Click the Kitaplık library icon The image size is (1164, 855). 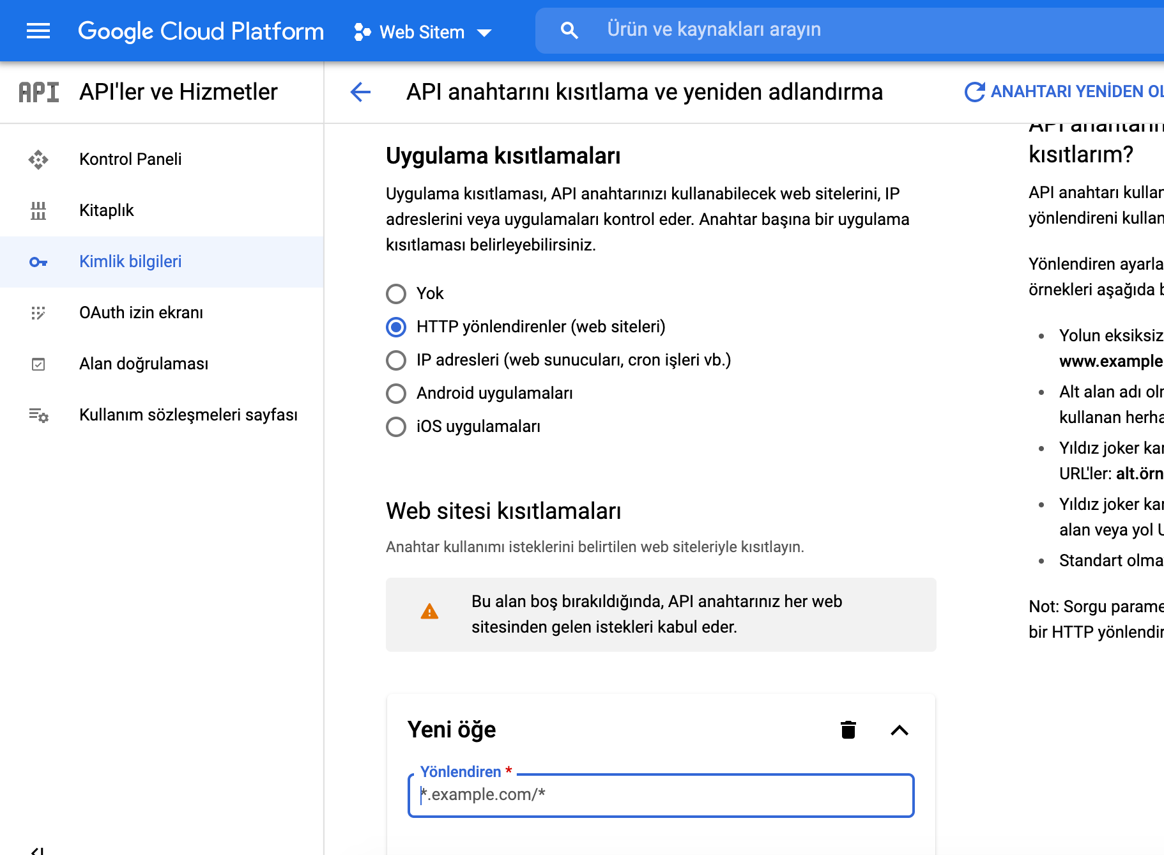38,210
